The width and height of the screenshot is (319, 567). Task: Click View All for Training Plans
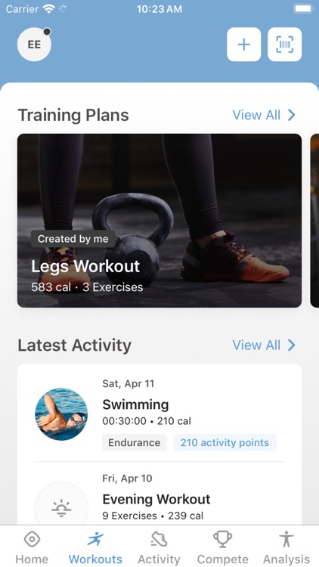[256, 115]
